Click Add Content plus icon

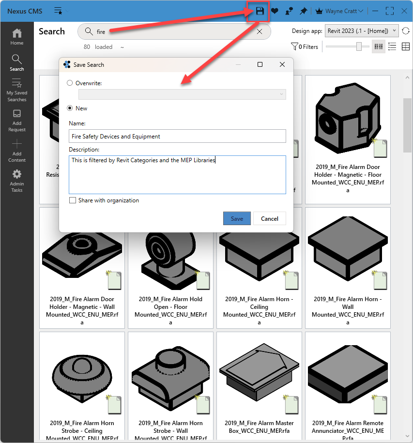click(17, 150)
